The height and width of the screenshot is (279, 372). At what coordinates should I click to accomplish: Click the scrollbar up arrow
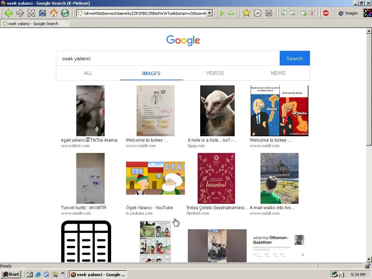tap(369, 31)
